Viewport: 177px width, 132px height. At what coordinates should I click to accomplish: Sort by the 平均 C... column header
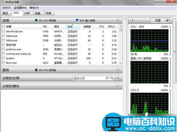[x=112, y=27]
